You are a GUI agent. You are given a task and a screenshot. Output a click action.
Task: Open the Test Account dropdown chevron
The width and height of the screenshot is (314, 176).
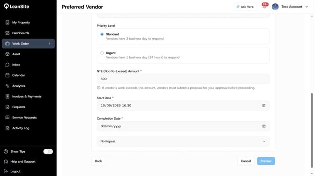click(x=307, y=7)
